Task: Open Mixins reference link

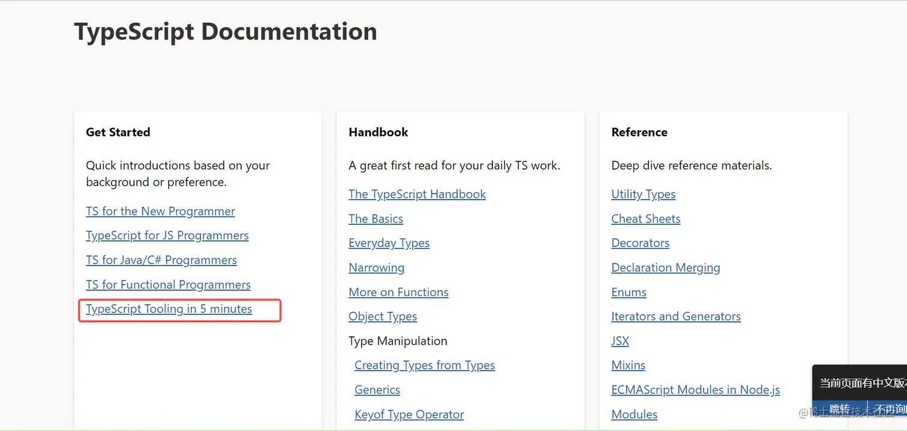Action: (x=628, y=366)
